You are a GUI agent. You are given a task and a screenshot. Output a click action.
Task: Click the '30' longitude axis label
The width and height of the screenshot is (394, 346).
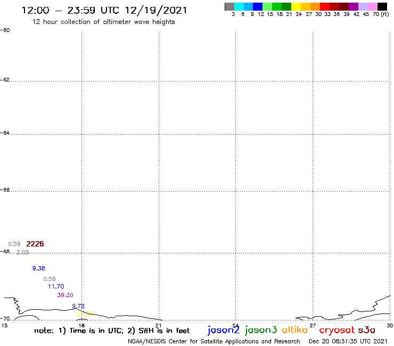click(x=390, y=326)
